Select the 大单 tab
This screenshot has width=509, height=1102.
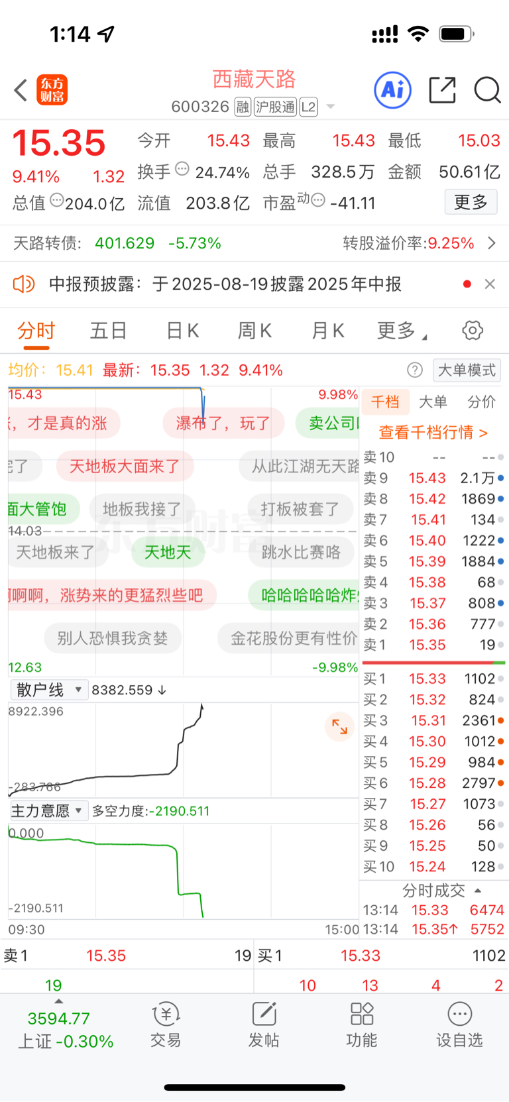point(433,402)
